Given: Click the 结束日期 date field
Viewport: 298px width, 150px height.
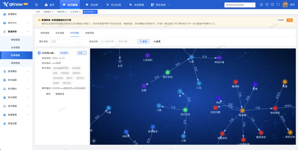Looking at the screenshot, I should (123, 41).
